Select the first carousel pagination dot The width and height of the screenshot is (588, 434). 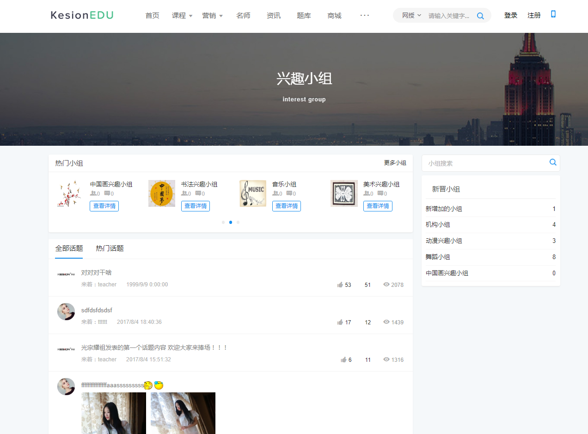tap(223, 223)
